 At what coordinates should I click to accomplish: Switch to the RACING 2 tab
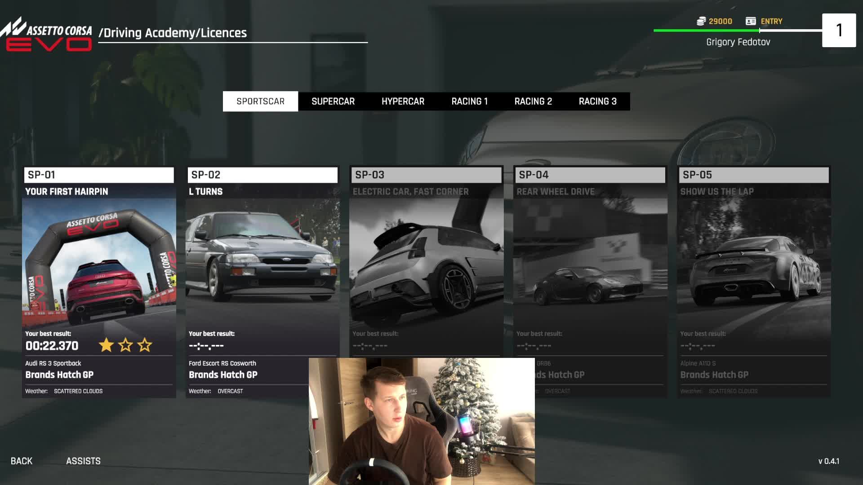tap(533, 101)
